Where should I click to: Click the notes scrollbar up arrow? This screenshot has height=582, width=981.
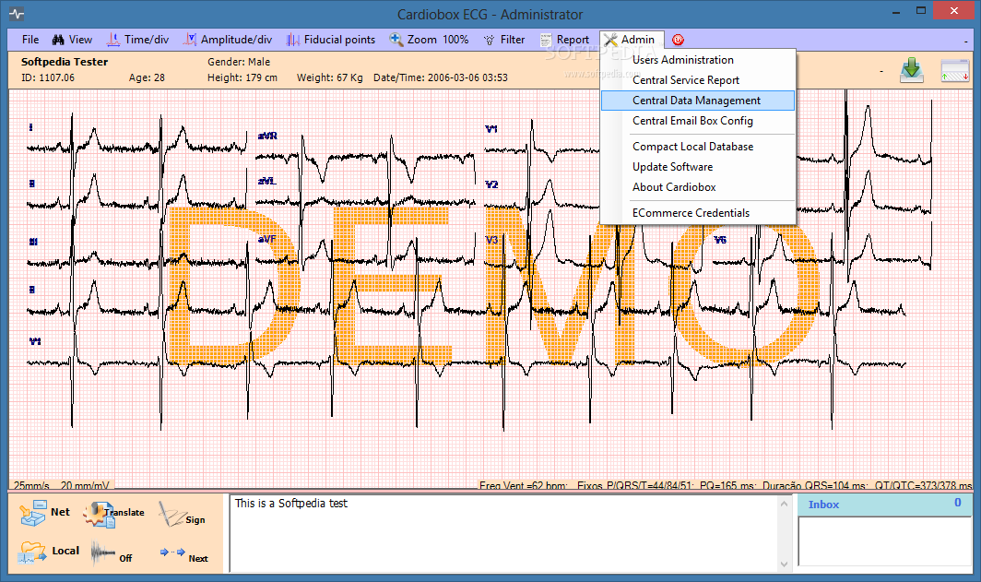(785, 504)
